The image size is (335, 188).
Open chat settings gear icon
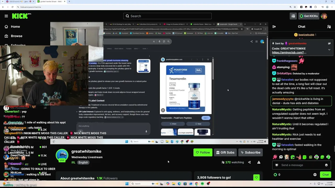coord(315,175)
